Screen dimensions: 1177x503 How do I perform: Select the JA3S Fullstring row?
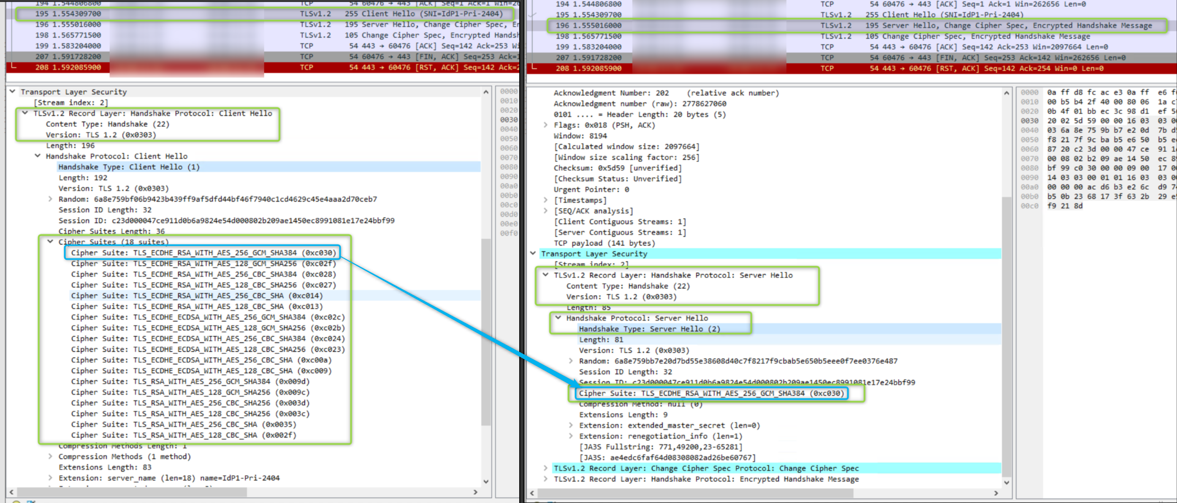[661, 447]
